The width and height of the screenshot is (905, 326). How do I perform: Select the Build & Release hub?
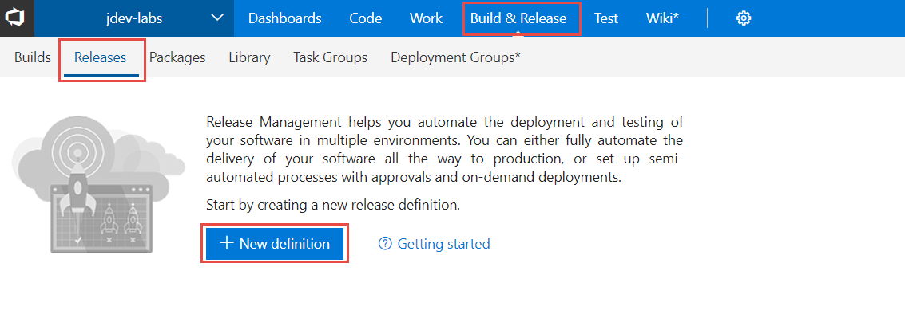(x=518, y=18)
